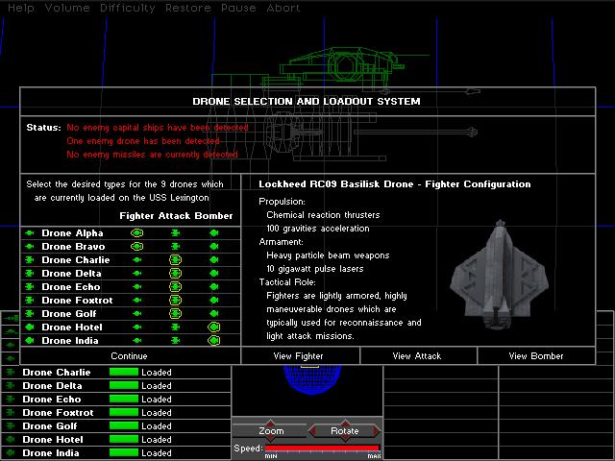Select Restore in the top menu
This screenshot has width=615, height=461.
pyautogui.click(x=188, y=8)
